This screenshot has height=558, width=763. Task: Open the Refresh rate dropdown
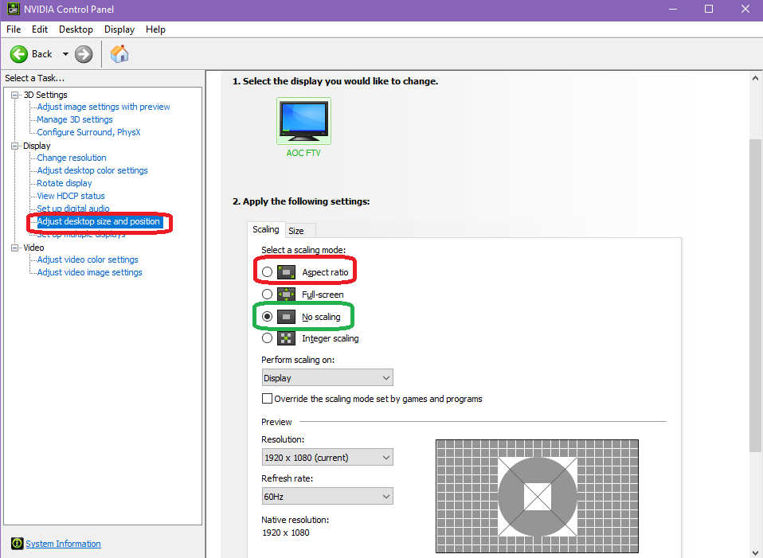coord(327,497)
